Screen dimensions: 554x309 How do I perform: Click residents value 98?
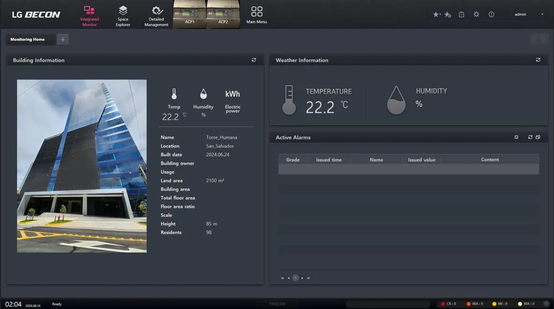(x=209, y=232)
